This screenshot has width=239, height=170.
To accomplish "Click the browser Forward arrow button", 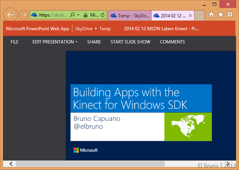I will [x=23, y=15].
